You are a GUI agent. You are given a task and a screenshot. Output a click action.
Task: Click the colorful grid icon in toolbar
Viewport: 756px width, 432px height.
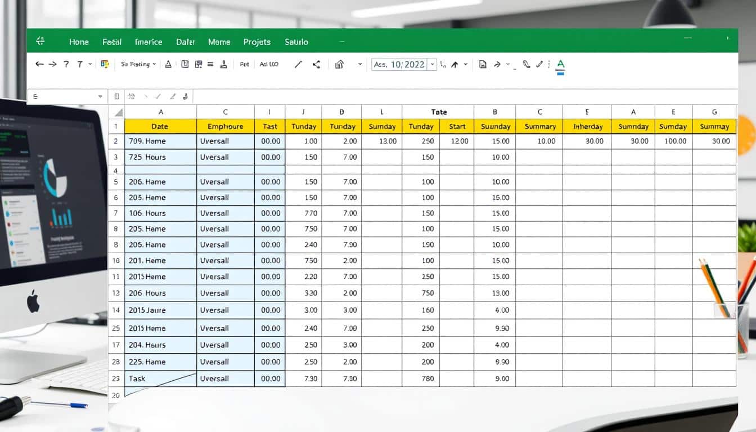(105, 64)
